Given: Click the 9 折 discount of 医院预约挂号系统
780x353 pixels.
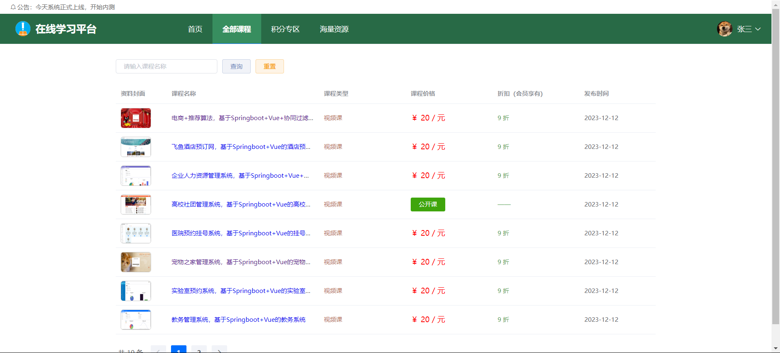Looking at the screenshot, I should pos(503,233).
